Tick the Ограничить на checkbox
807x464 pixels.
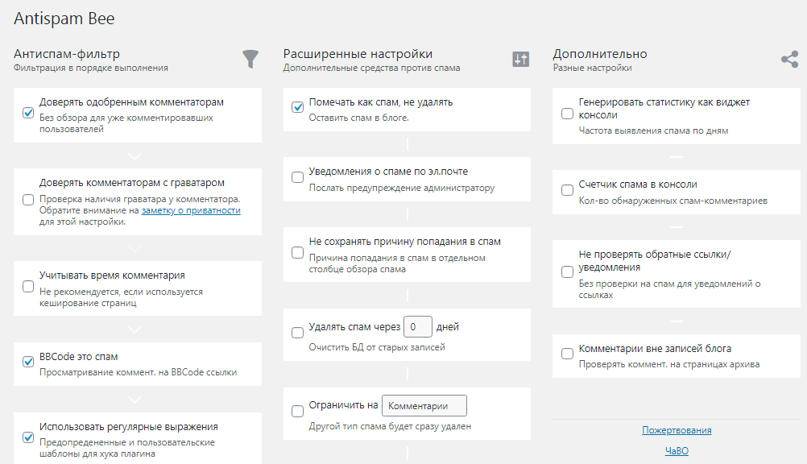coord(297,411)
